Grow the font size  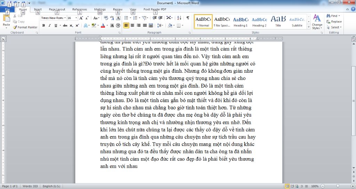tap(81, 18)
